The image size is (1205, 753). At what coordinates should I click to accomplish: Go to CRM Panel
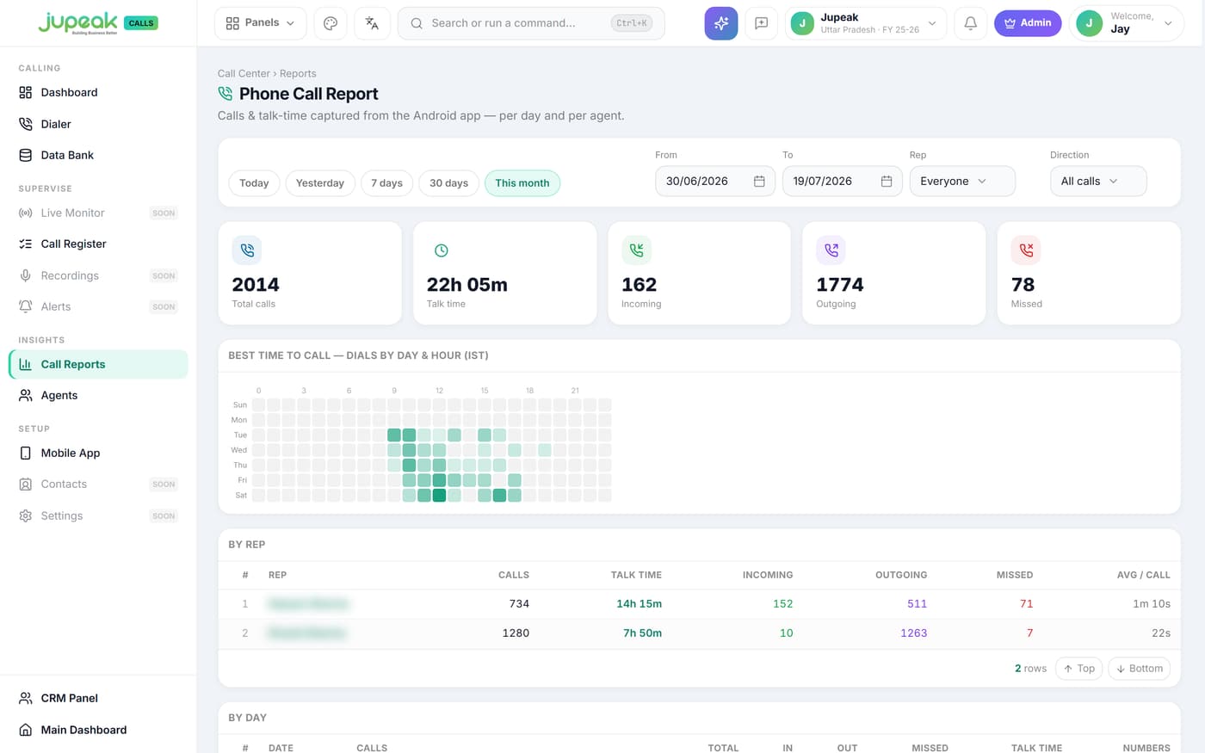coord(98,698)
